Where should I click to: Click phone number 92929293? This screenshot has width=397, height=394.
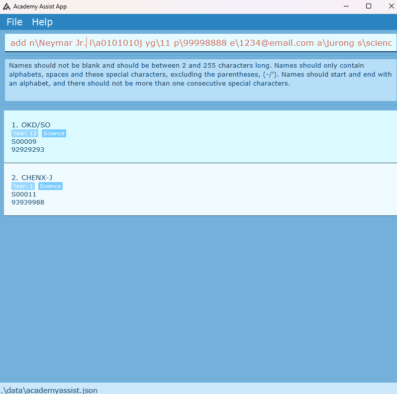click(x=28, y=150)
